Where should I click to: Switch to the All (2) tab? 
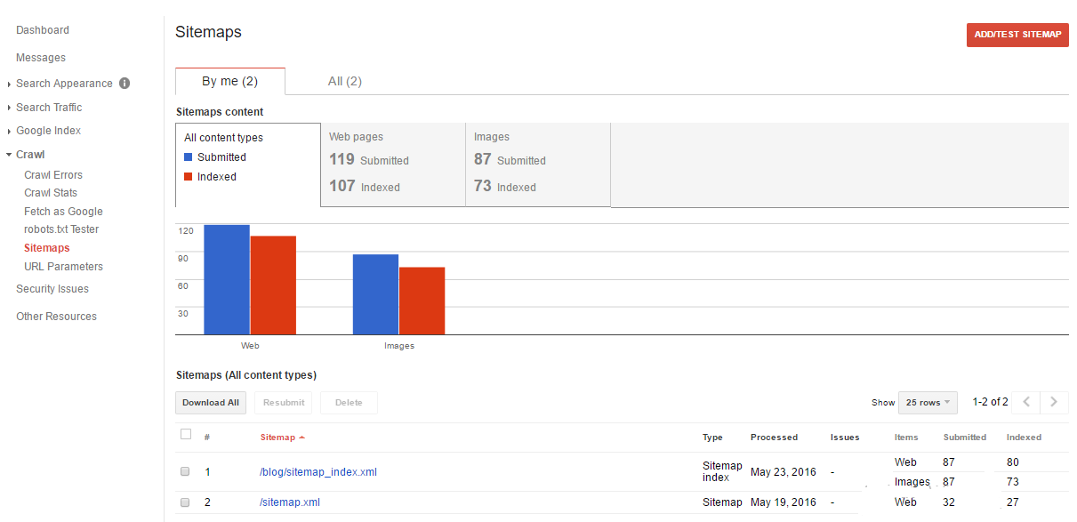pos(345,81)
